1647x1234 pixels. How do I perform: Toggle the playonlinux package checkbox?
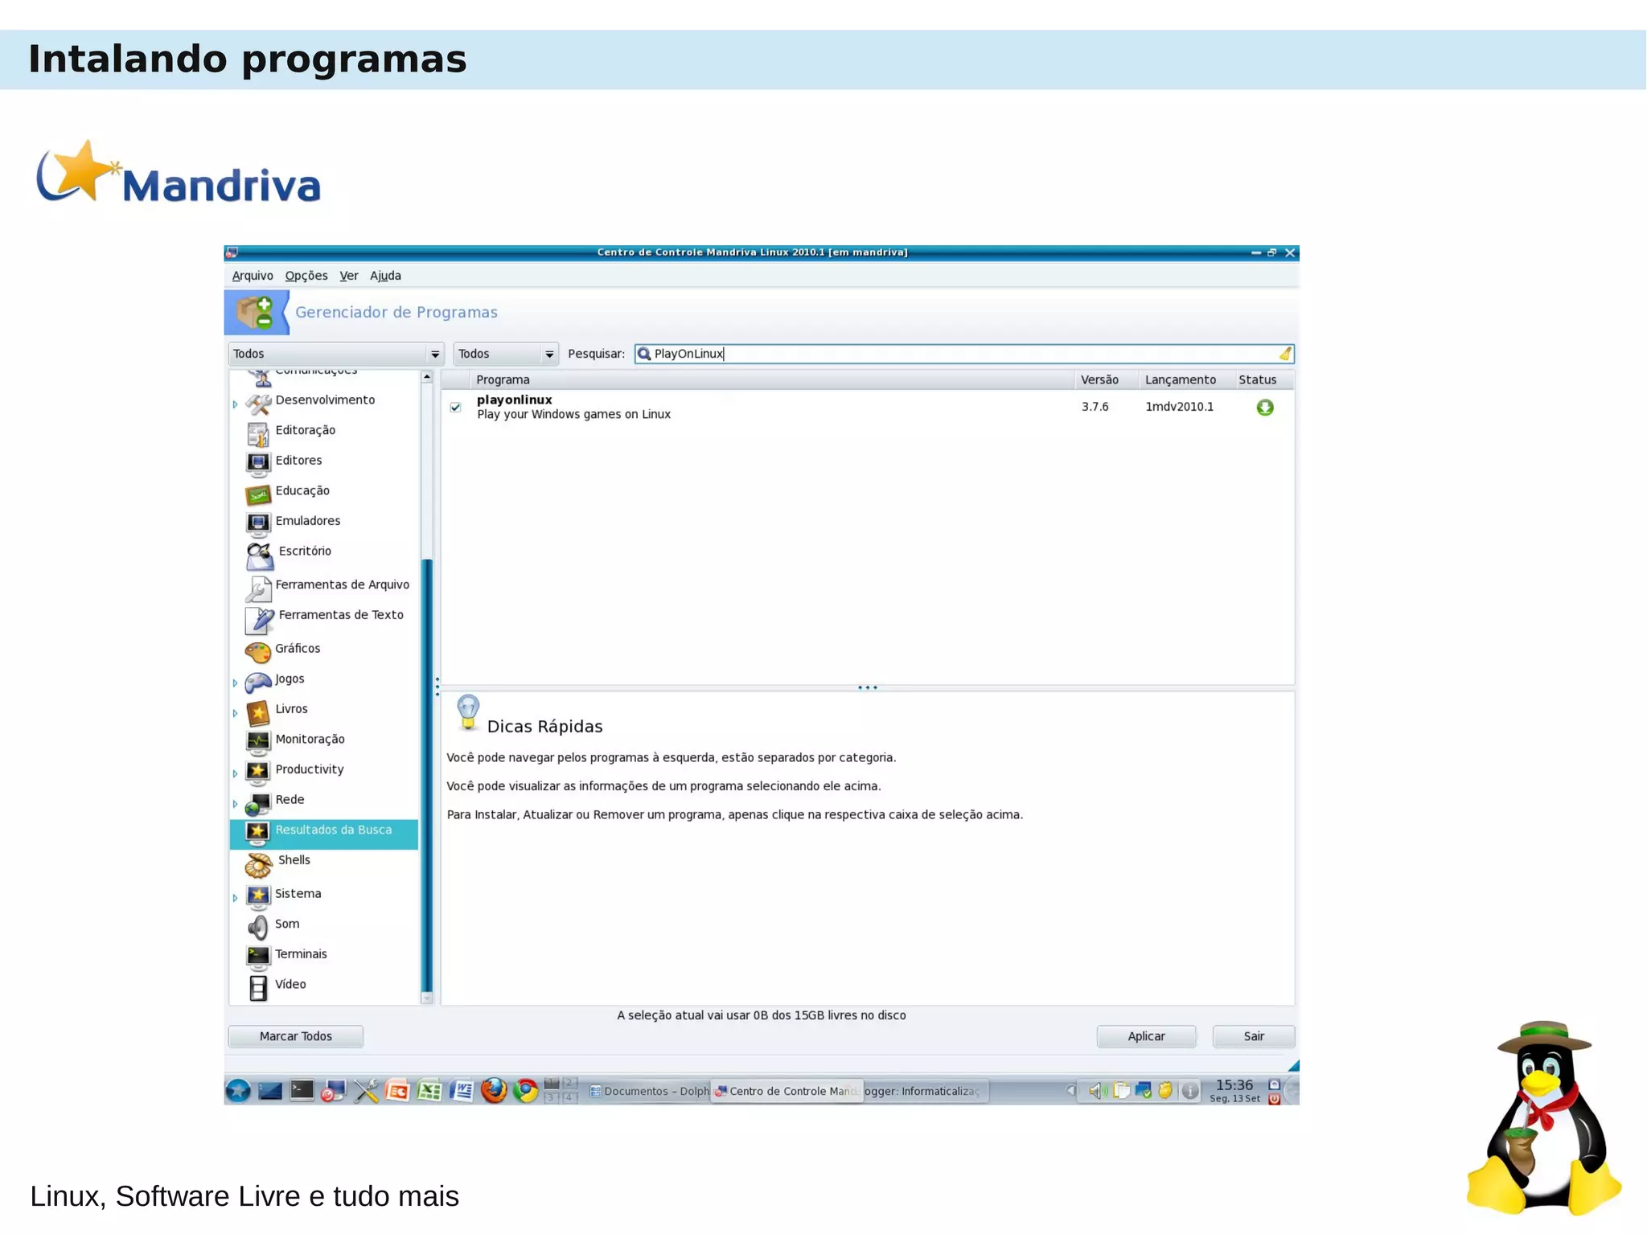click(456, 408)
